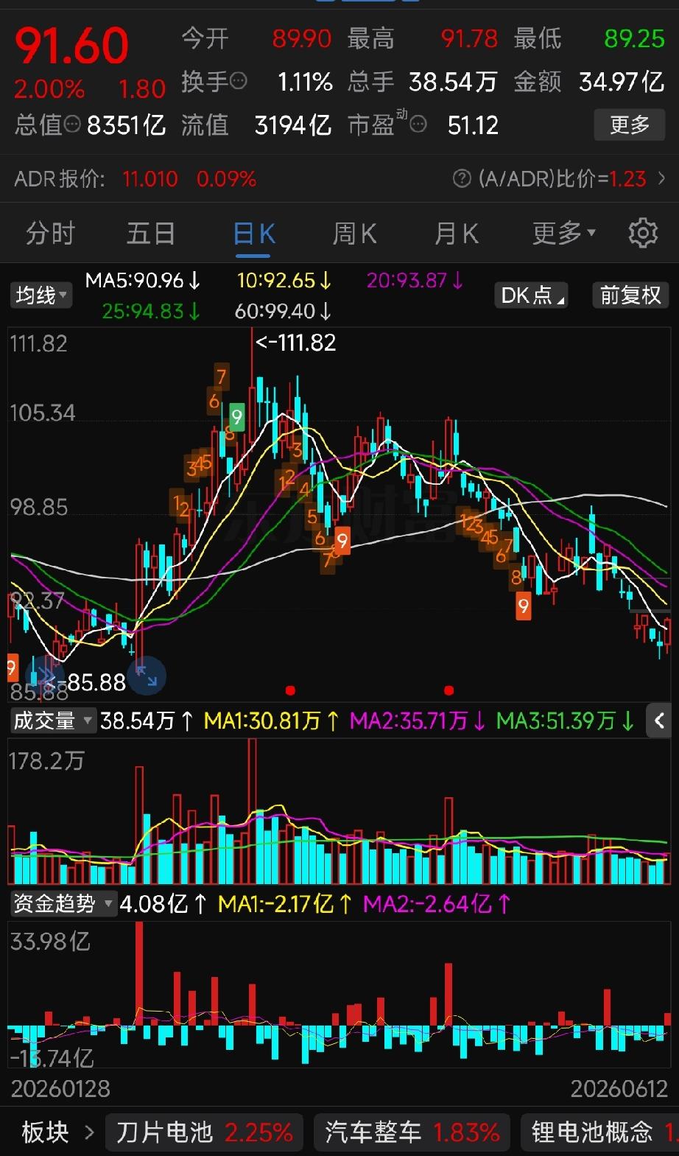
Task: Tap the 20:93.87 moving average label
Action: (x=415, y=280)
